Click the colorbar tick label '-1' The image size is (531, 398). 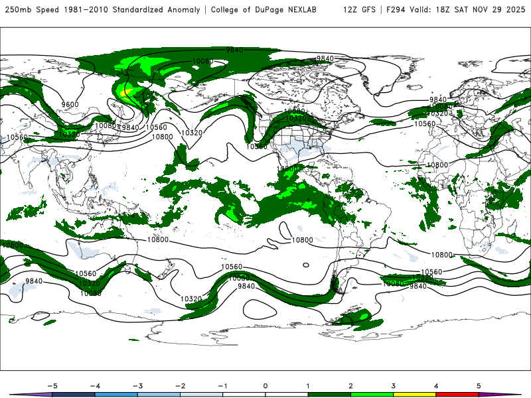pos(222,386)
